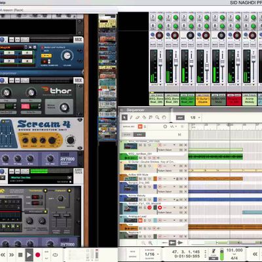Click the yellow El Guitar Double mixer channel label
Viewport: 262px width, 262px height.
tap(203, 100)
